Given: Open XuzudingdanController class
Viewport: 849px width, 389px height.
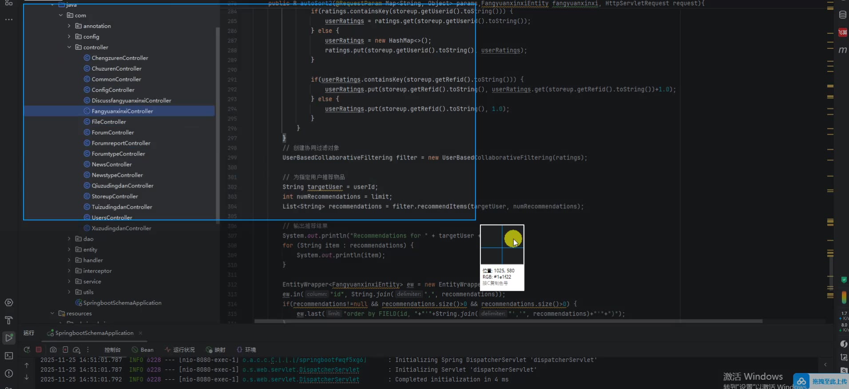Looking at the screenshot, I should point(121,229).
